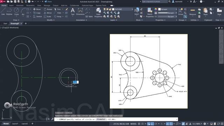Click the Copy tool
Screen dimensions: 224x126
[37, 13]
